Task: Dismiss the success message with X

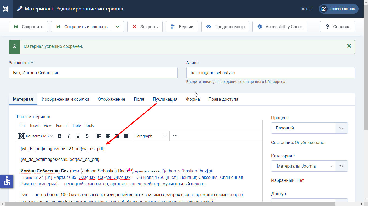Action: (349, 46)
